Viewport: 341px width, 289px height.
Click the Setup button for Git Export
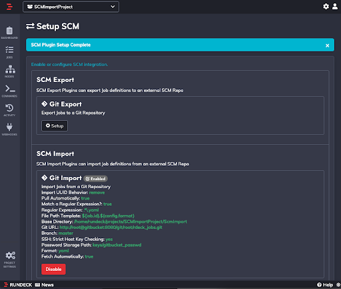(55, 125)
